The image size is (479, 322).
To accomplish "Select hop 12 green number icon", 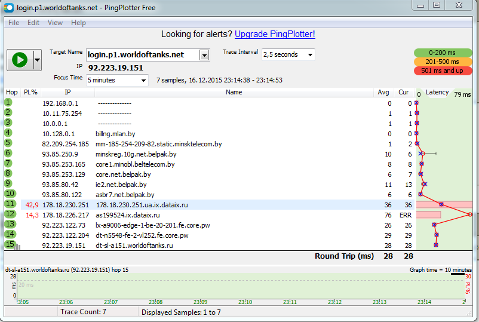I will tap(10, 214).
